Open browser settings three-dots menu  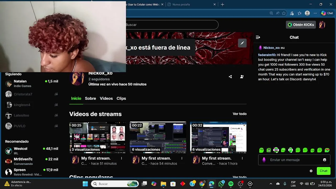point(315,13)
